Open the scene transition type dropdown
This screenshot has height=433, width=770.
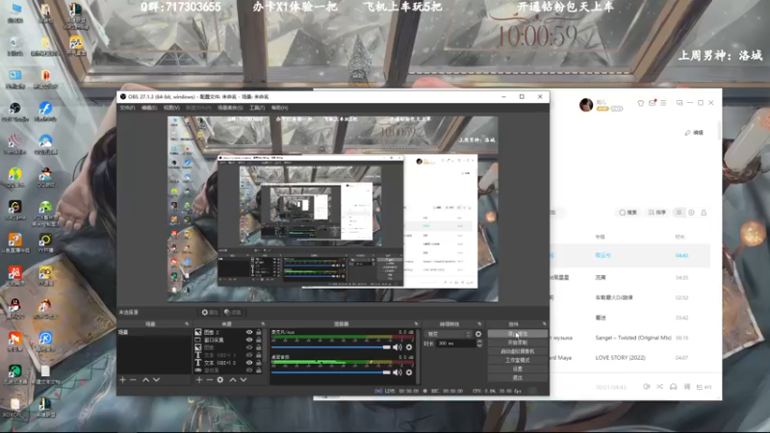(448, 334)
